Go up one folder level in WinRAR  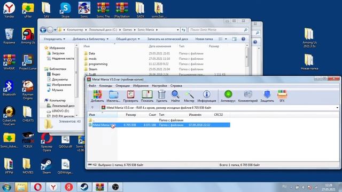92,108
